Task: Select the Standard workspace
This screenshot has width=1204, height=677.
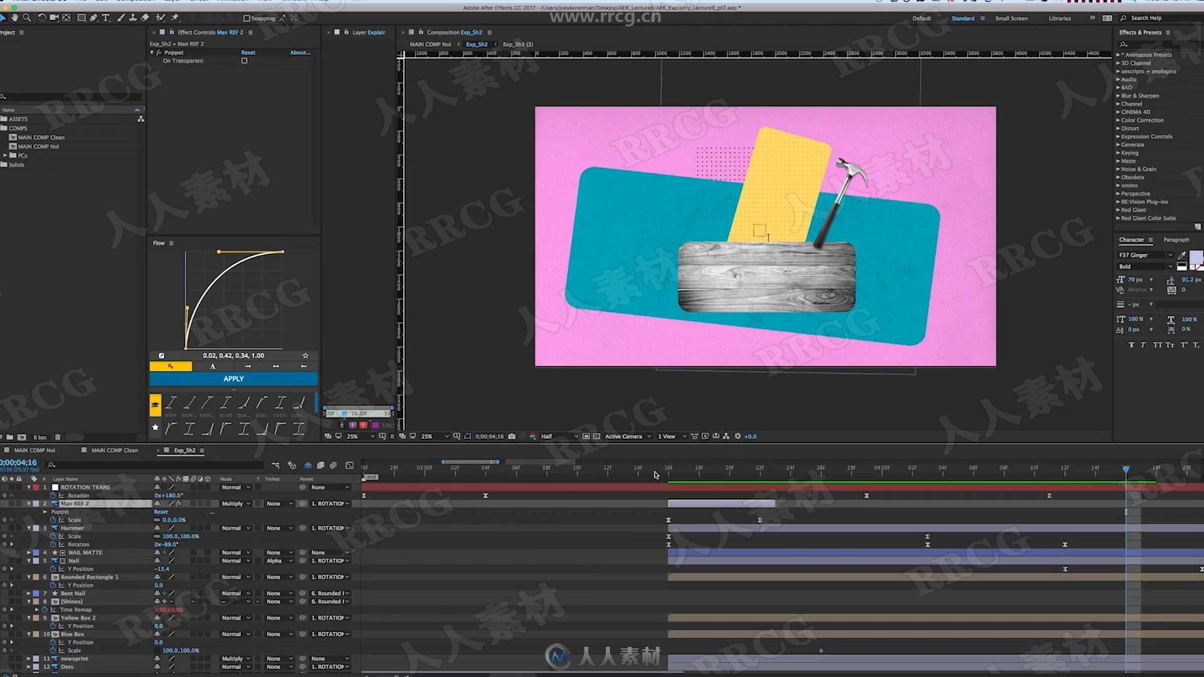Action: [963, 18]
